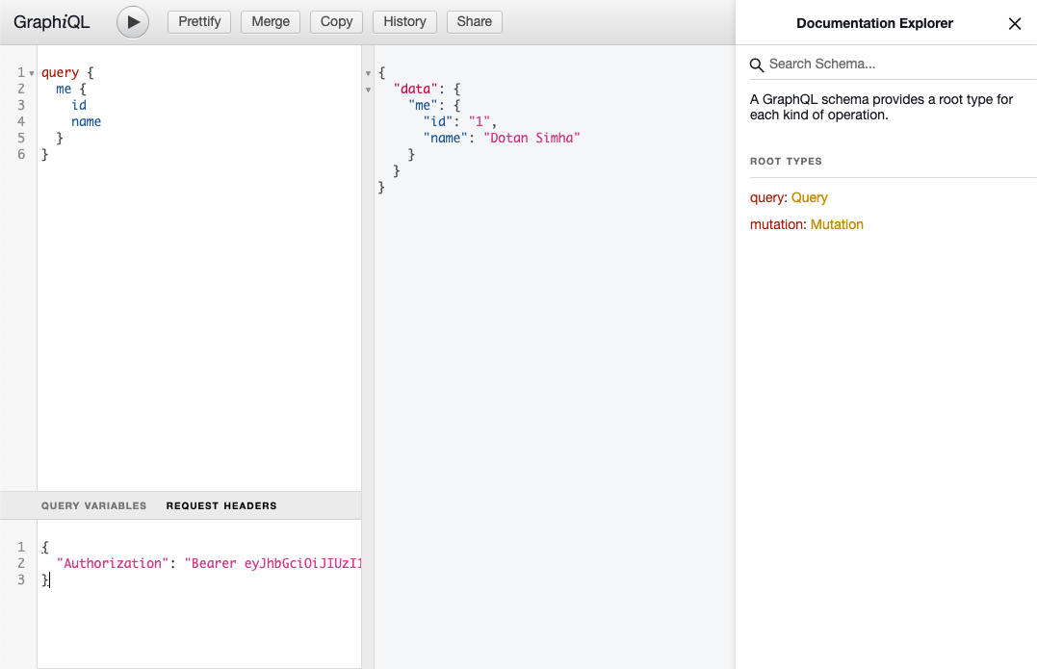Image resolution: width=1037 pixels, height=669 pixels.
Task: Switch to the Request Headers tab
Action: coord(221,505)
